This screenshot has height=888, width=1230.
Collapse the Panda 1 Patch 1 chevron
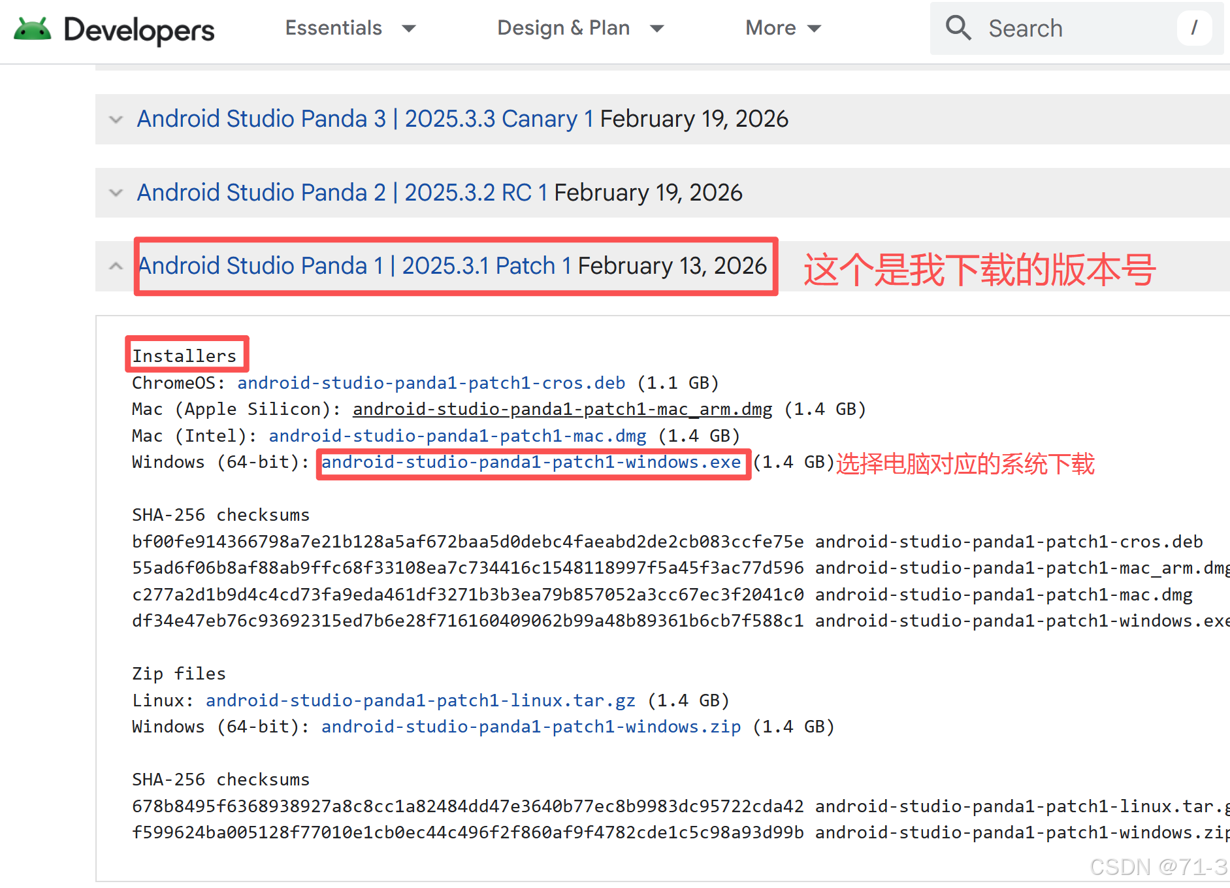click(x=116, y=266)
